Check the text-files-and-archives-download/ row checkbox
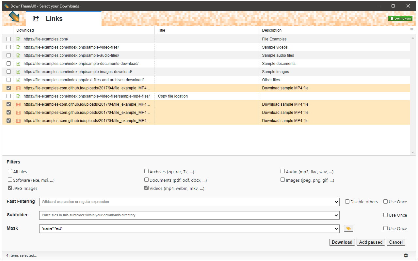418x261 pixels. [9, 80]
